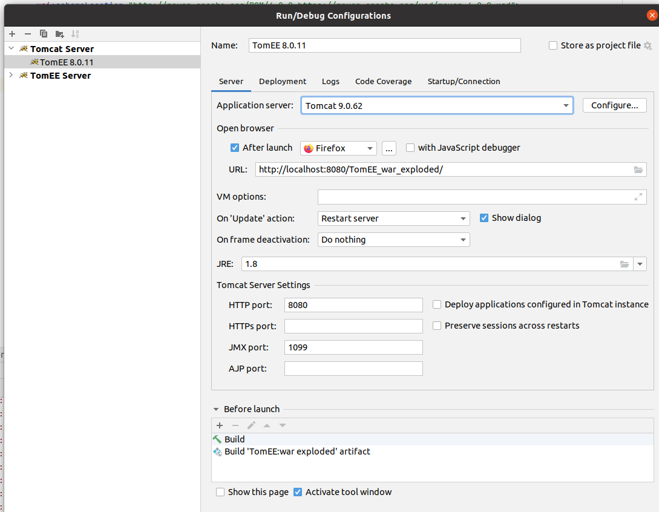Image resolution: width=659 pixels, height=512 pixels.
Task: Click Copy Configuration icon in left toolbar
Action: tap(44, 34)
